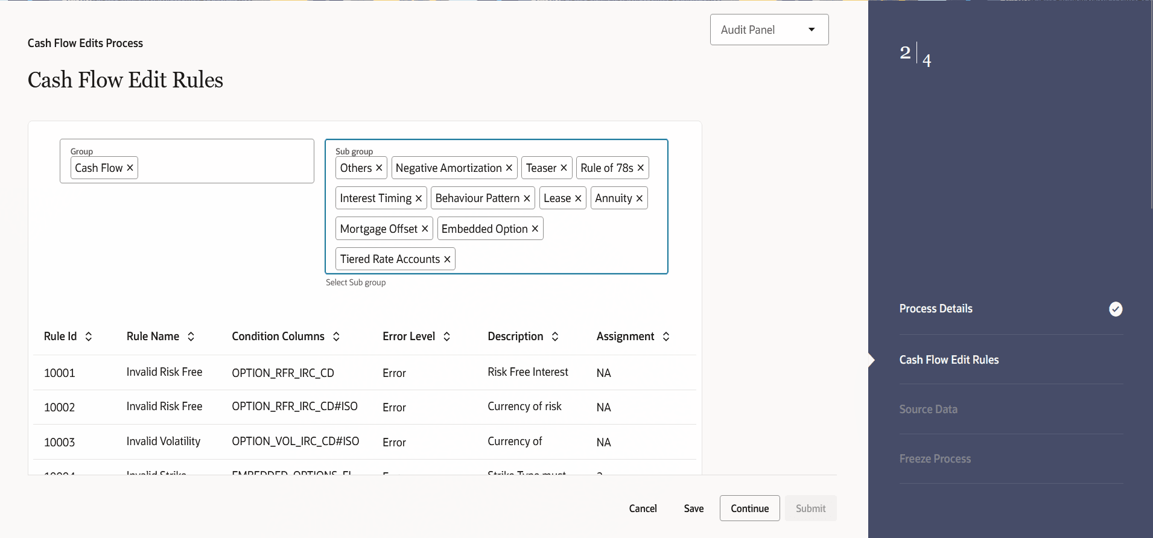
Task: Continue to the next step
Action: click(x=750, y=508)
